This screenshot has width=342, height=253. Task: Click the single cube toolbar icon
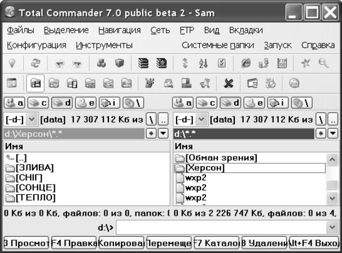(x=120, y=63)
